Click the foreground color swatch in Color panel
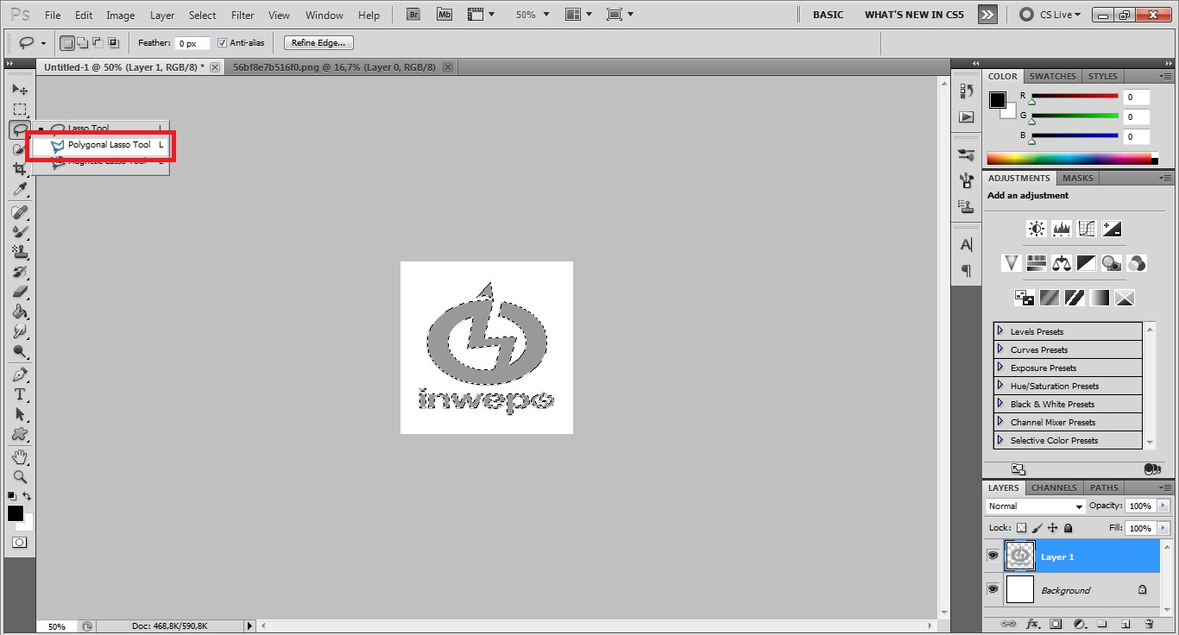The width and height of the screenshot is (1179, 635). coord(997,99)
